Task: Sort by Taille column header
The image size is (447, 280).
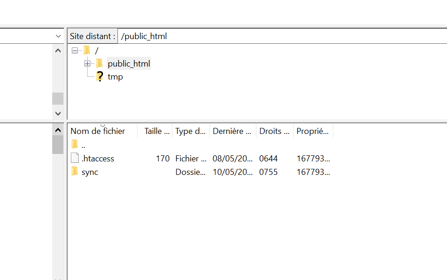Action: (x=156, y=132)
